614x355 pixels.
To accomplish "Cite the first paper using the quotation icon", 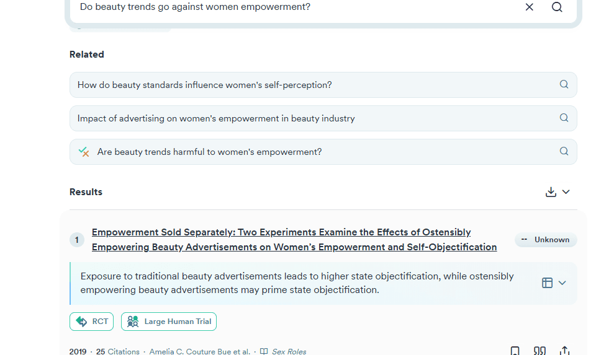I will point(540,351).
